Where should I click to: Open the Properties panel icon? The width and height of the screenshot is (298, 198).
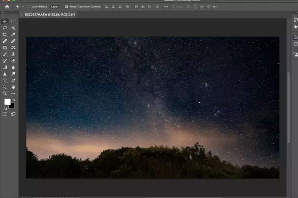pos(296,37)
